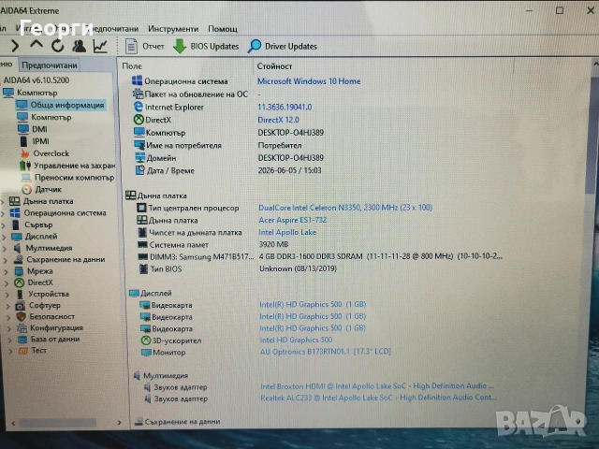Open the AU Optronics B173RTN01.1 monitor link

tap(325, 352)
